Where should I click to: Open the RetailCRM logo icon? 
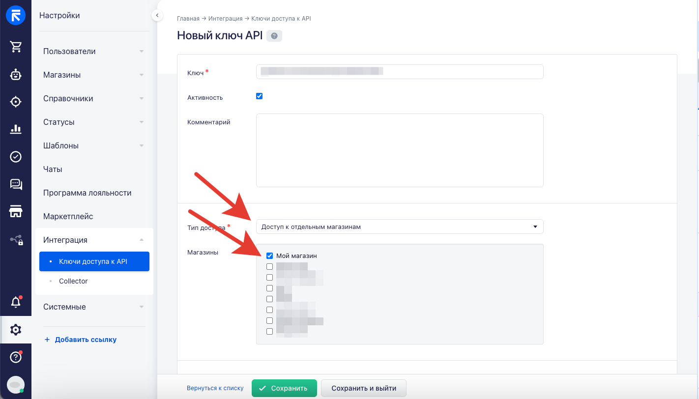pyautogui.click(x=16, y=15)
